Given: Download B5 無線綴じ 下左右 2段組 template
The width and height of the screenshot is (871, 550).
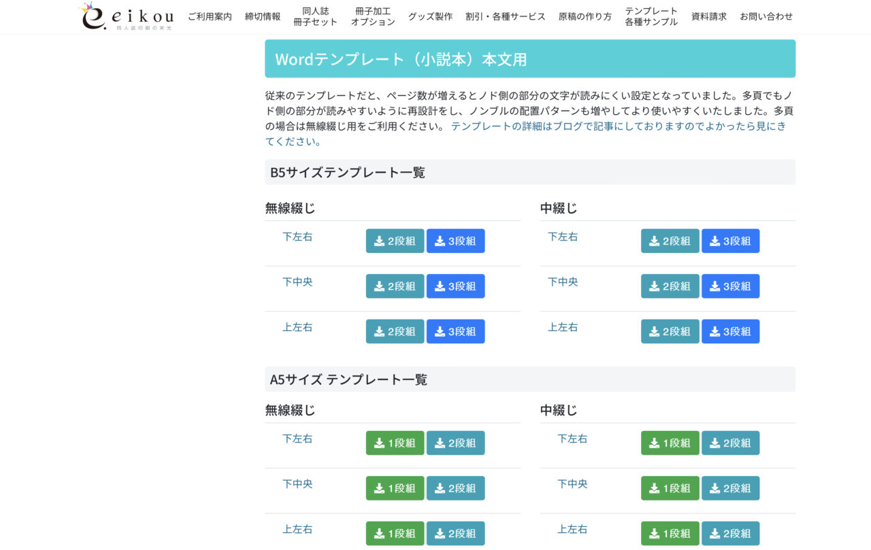Looking at the screenshot, I should (395, 241).
